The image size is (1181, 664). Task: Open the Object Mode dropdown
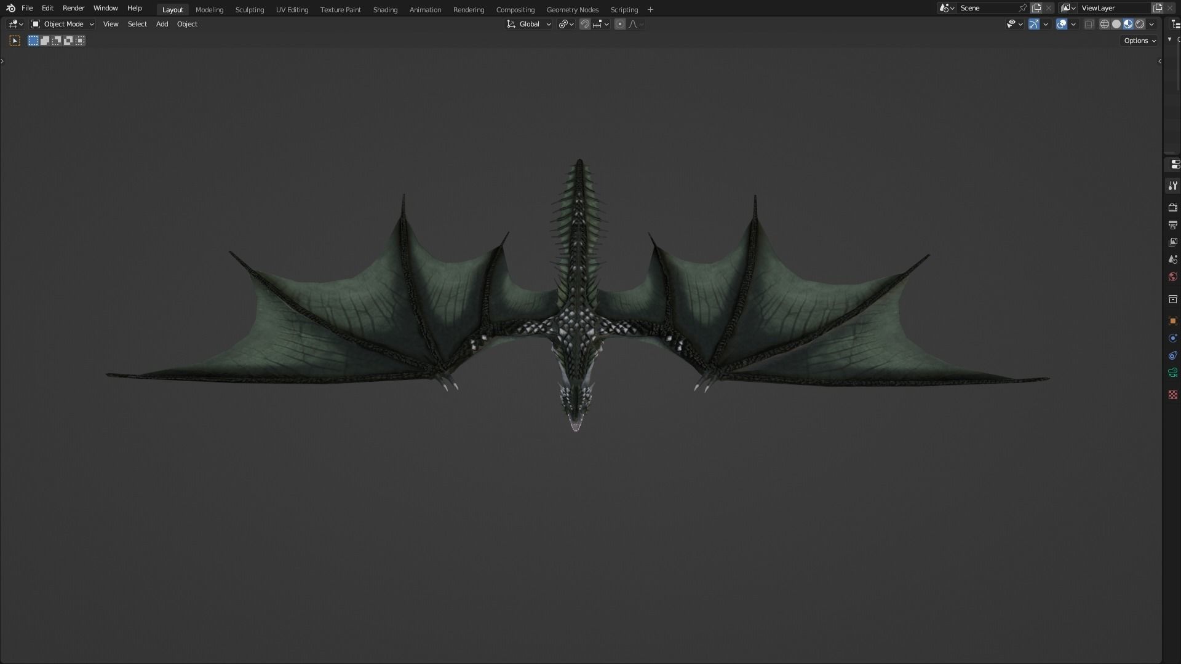[x=62, y=24]
